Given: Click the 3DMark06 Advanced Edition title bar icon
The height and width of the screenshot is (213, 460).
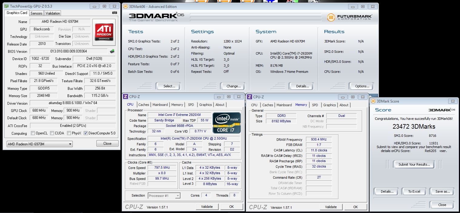Looking at the screenshot, I should [125, 6].
